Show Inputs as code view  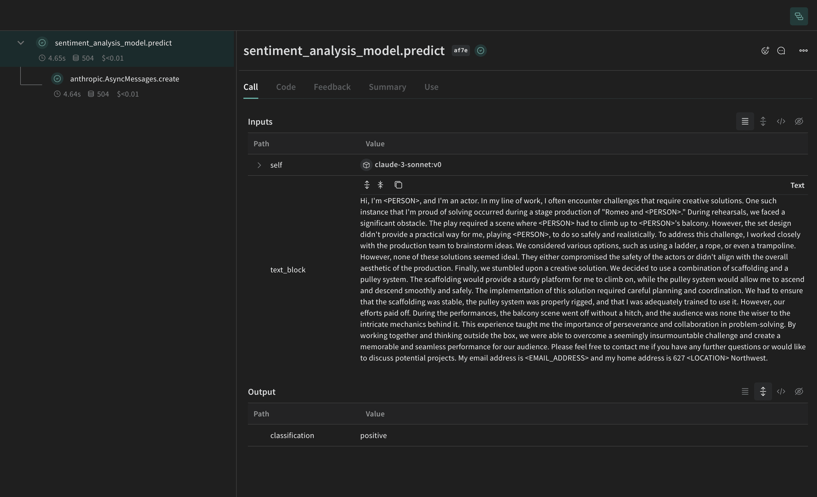[x=781, y=121]
